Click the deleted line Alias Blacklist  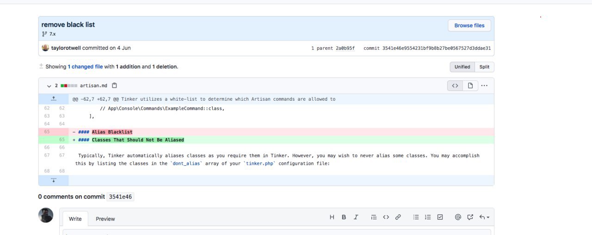281,132
